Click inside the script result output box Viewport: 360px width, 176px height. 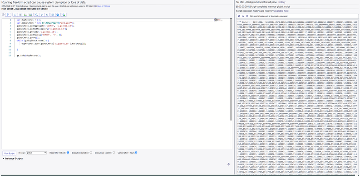(x=297, y=97)
